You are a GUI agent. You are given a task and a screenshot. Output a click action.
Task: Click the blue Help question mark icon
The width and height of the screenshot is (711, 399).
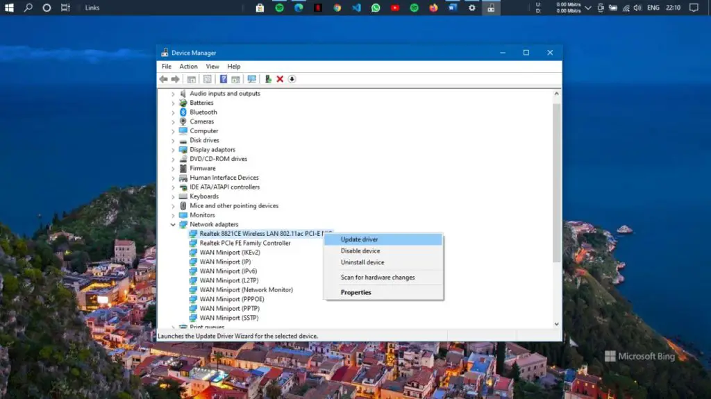223,79
